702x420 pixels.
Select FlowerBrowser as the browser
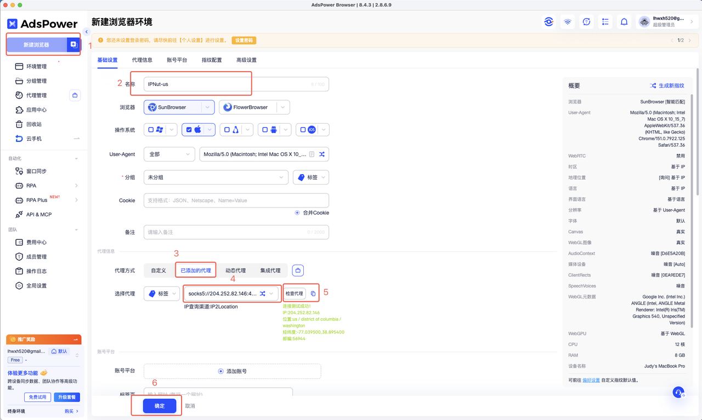248,107
